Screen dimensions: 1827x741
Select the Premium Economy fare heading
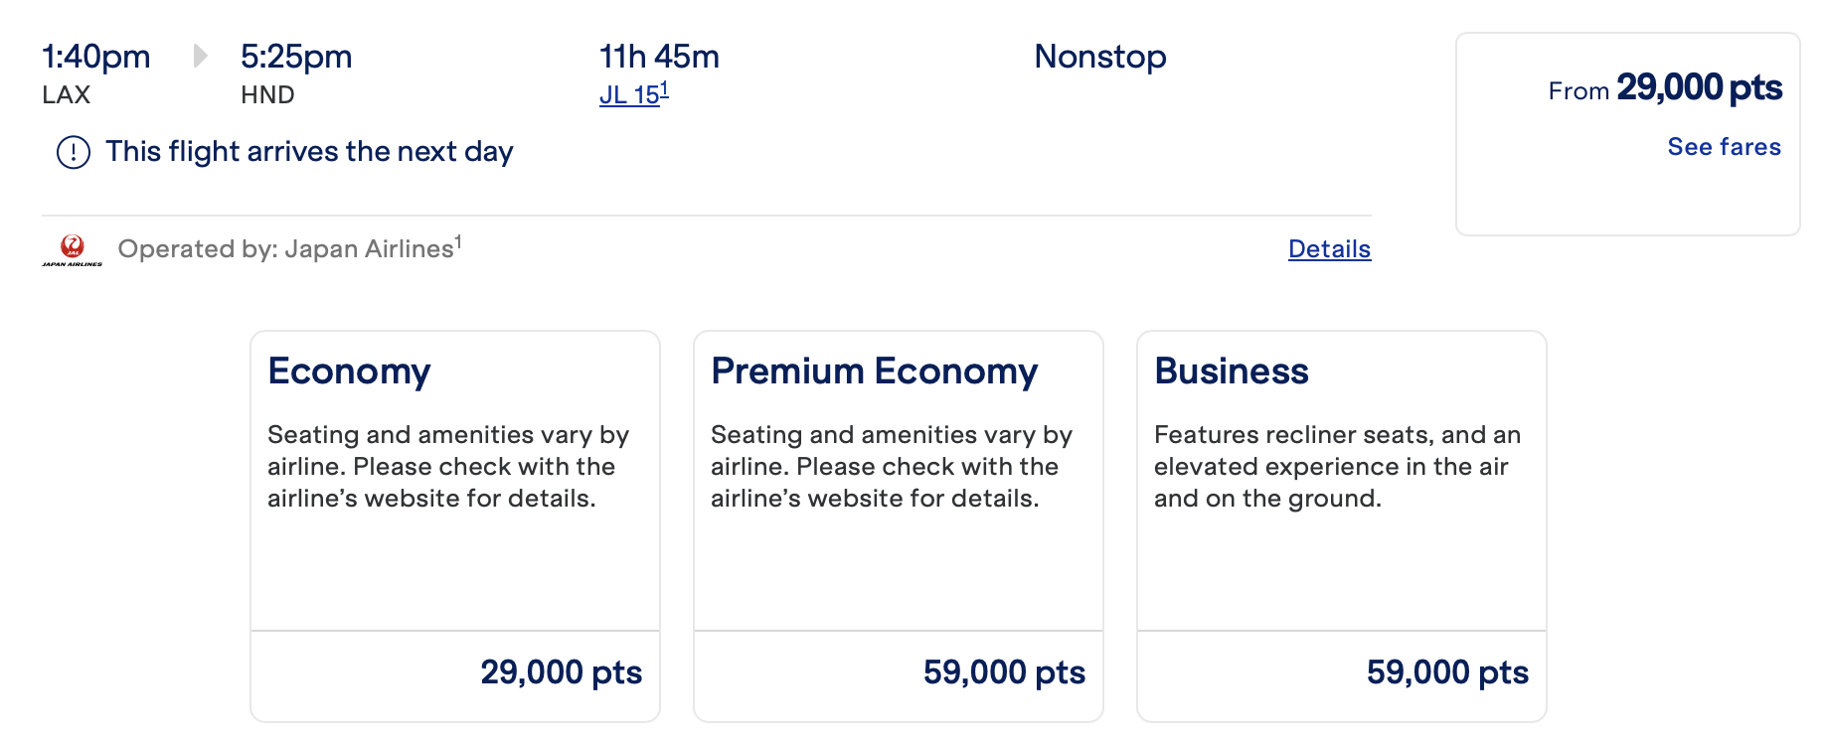(874, 370)
